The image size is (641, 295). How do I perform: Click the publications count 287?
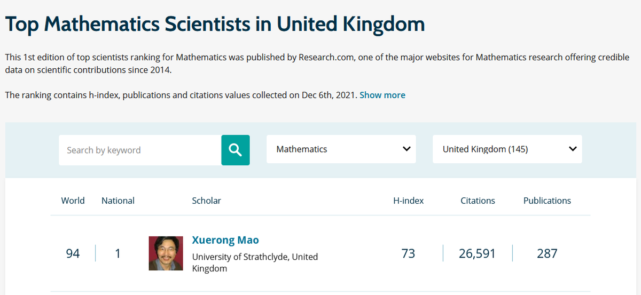pyautogui.click(x=547, y=253)
